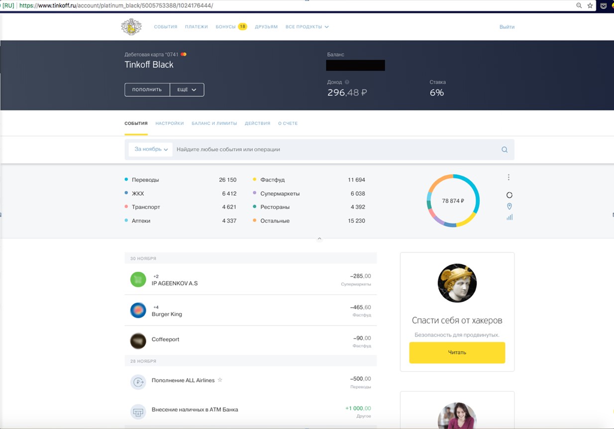Open the ВСЕ ПРОДУКТЫ menu
This screenshot has height=429, width=614.
point(307,27)
